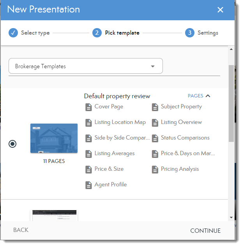Go to step 1 Select type
Viewport: 242px width, 246px height.
(x=29, y=33)
